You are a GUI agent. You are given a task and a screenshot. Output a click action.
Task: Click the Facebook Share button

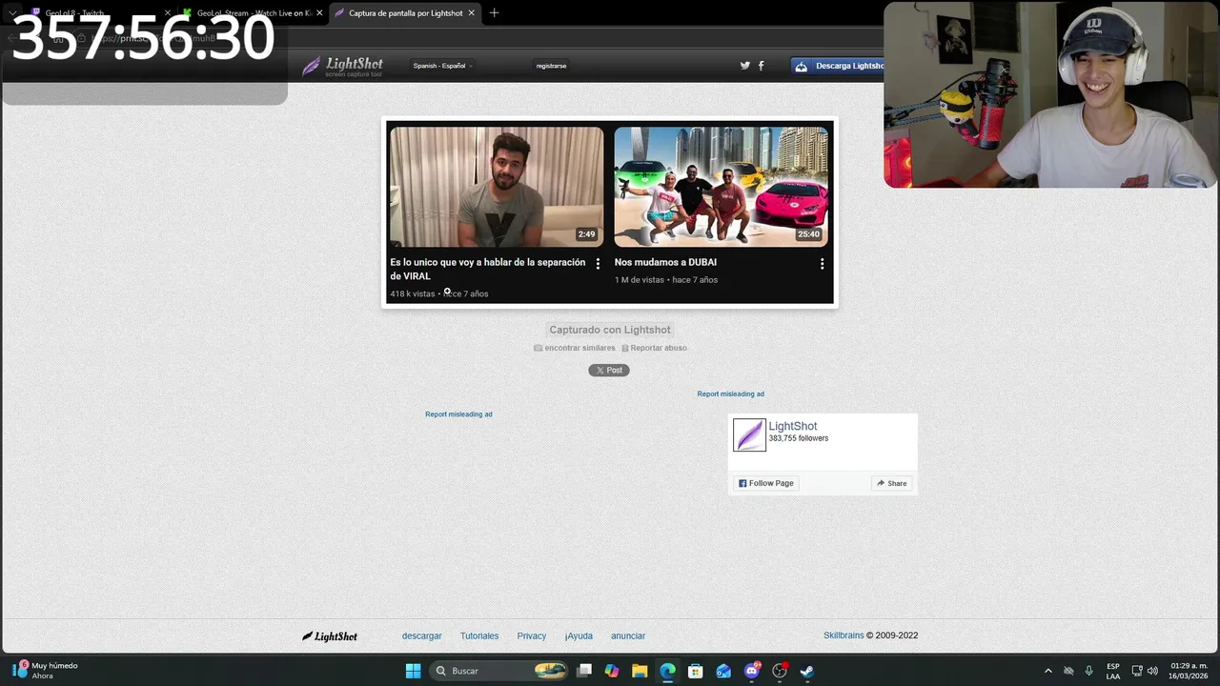point(892,483)
